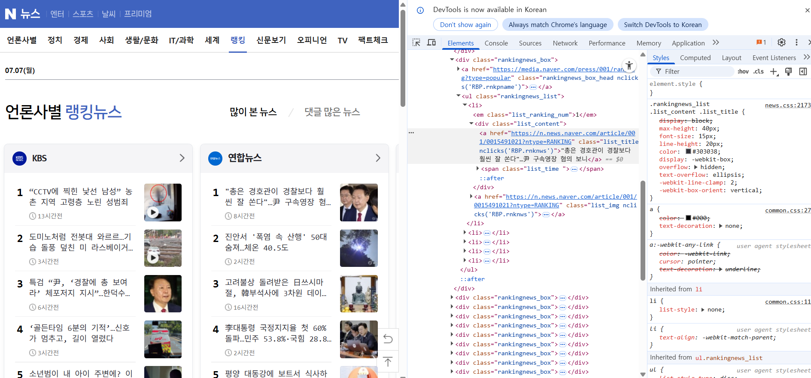Collapse the div list_content node
This screenshot has height=378, width=811.
point(471,124)
